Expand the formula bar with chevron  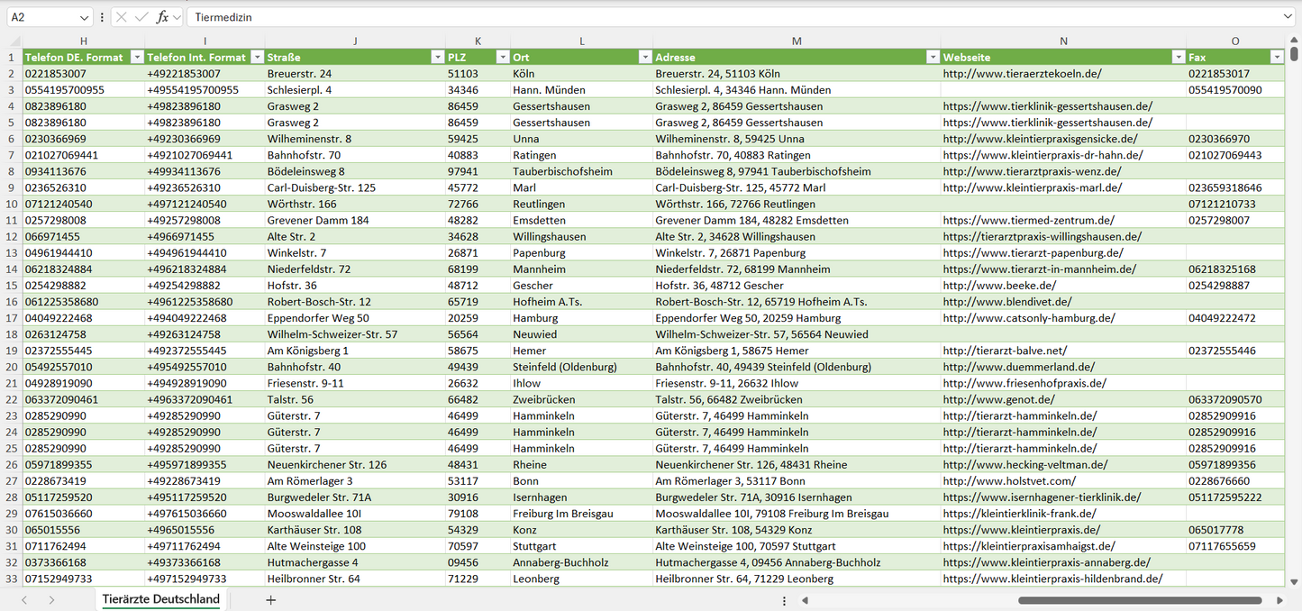pyautogui.click(x=1288, y=17)
